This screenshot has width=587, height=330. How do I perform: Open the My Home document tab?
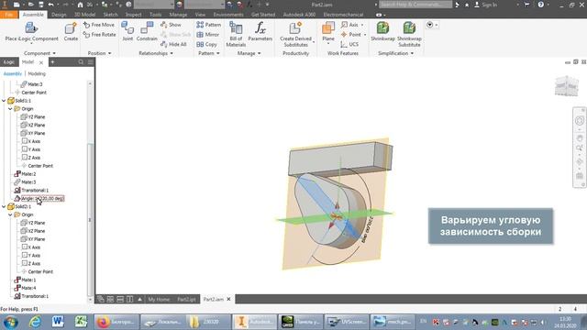pos(159,300)
